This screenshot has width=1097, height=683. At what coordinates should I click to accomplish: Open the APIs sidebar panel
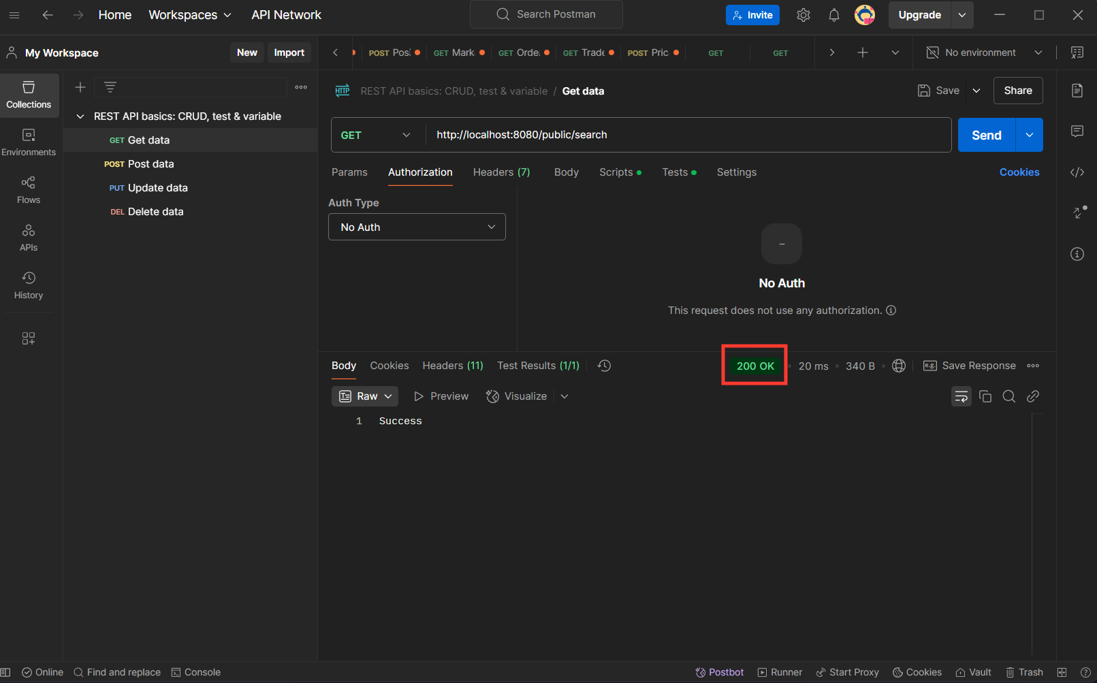[x=29, y=238]
